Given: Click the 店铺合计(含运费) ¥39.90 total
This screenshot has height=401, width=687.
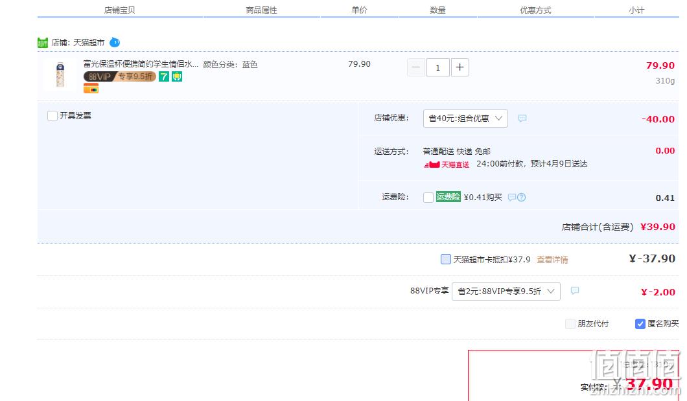Looking at the screenshot, I should point(618,227).
